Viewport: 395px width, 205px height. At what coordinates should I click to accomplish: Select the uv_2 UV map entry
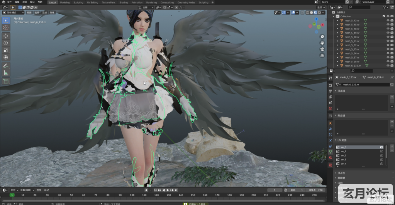point(343,155)
